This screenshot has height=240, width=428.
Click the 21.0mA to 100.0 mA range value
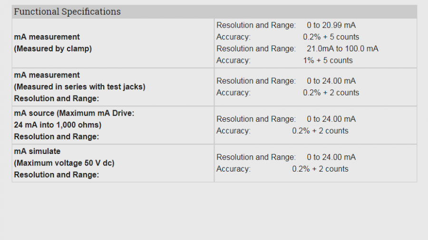342,48
